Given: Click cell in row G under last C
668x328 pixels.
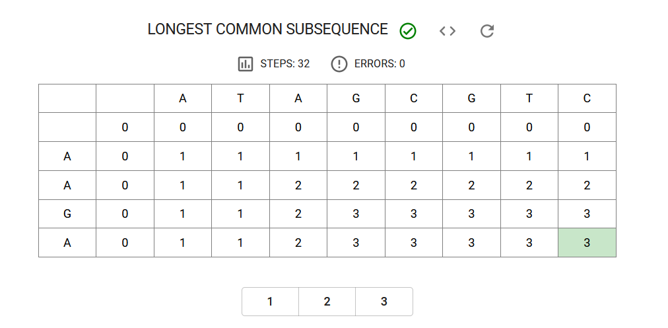Looking at the screenshot, I should tap(587, 214).
